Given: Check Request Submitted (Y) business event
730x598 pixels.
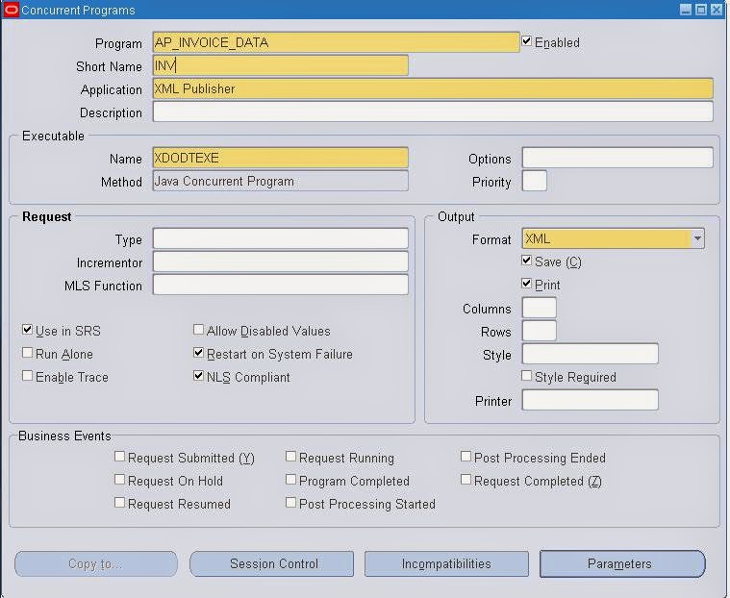Looking at the screenshot, I should click(x=119, y=457).
